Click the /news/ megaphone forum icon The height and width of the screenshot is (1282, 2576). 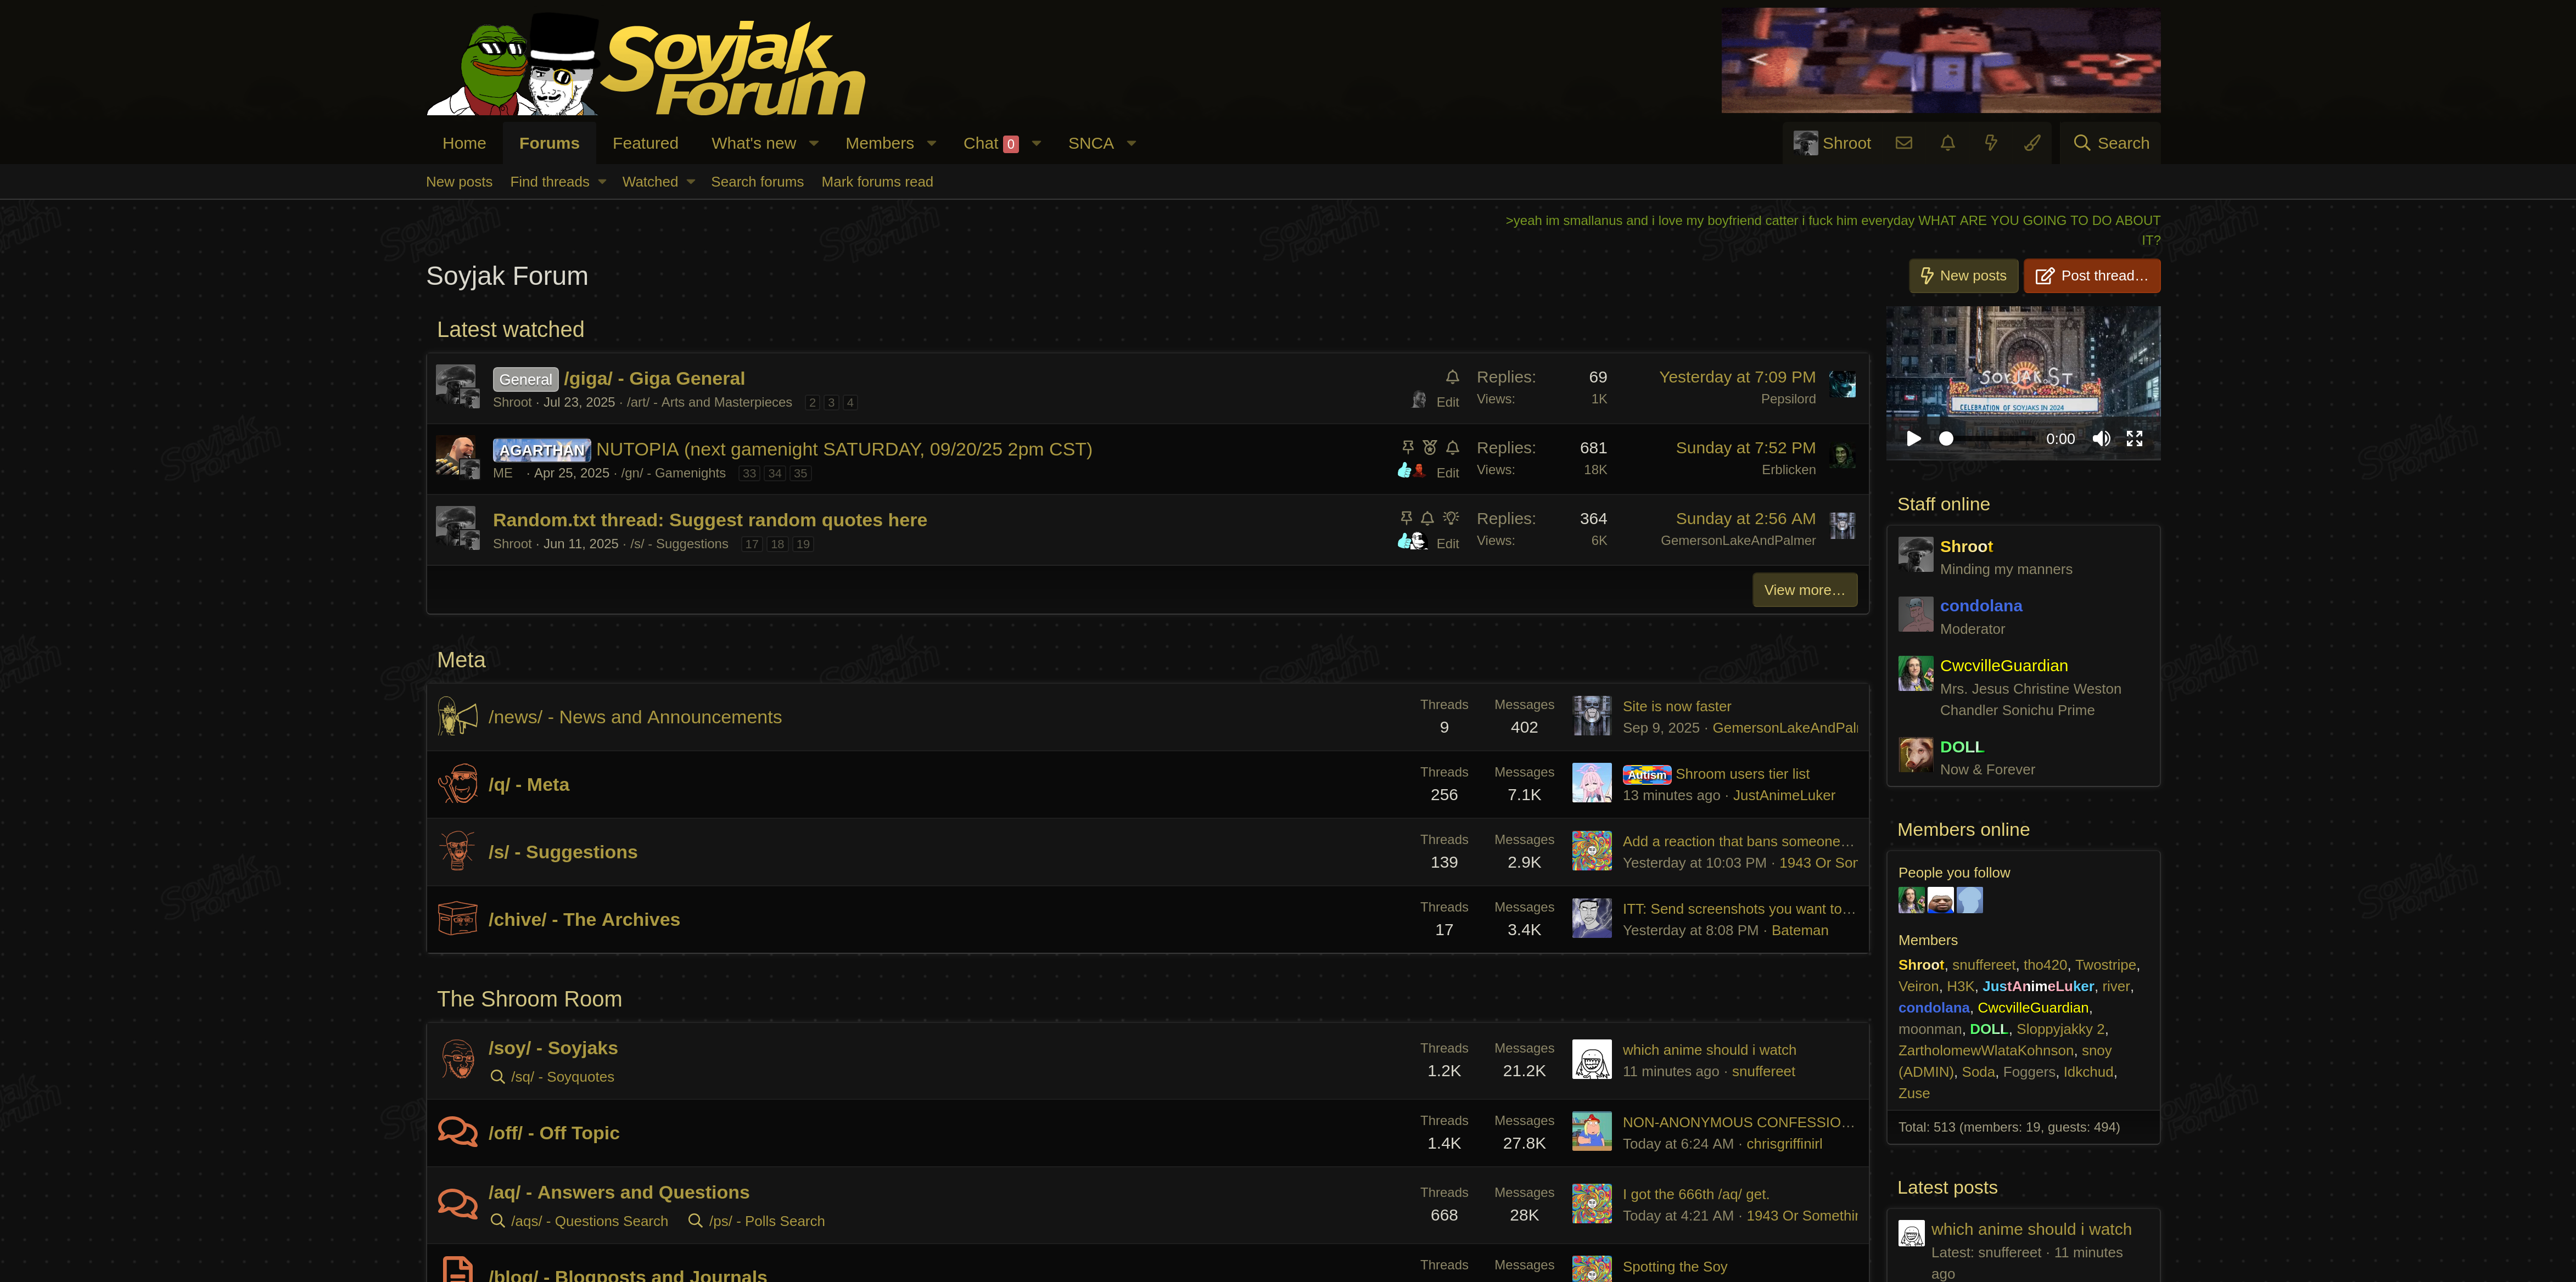458,716
